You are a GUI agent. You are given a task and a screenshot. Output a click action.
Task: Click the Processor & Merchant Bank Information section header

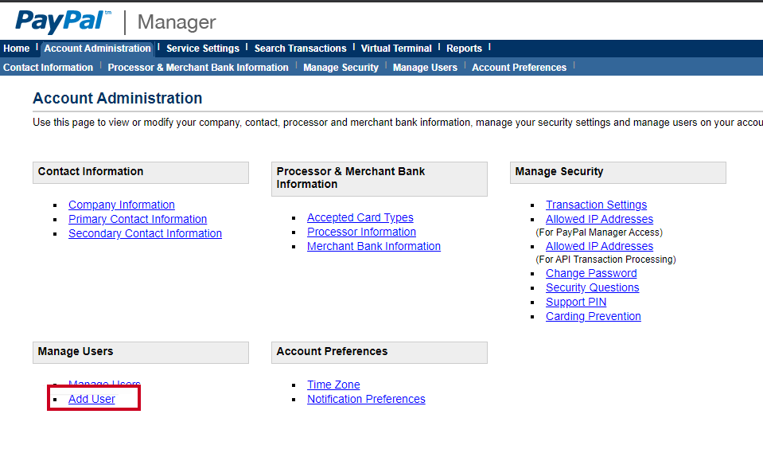click(379, 178)
